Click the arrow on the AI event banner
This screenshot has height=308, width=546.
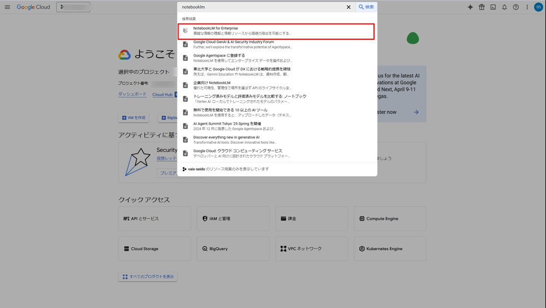[416, 112]
